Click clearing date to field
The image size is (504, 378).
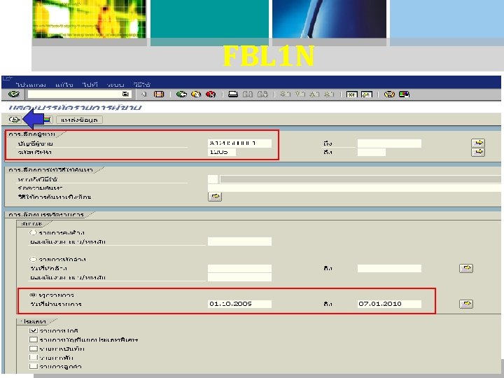pos(389,268)
